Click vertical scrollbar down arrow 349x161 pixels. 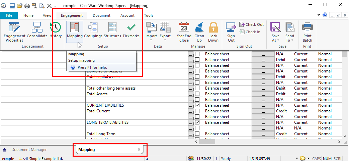click(x=345, y=136)
